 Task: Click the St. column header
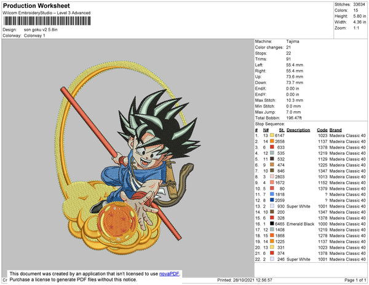[282, 130]
